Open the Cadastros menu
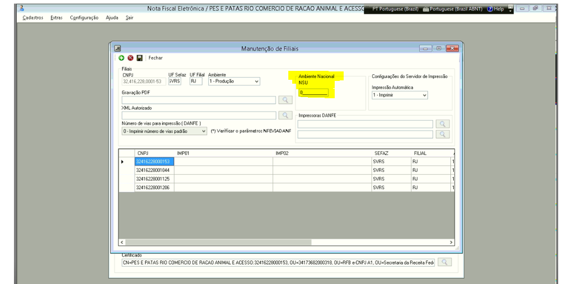The width and height of the screenshot is (580, 284). coord(32,17)
